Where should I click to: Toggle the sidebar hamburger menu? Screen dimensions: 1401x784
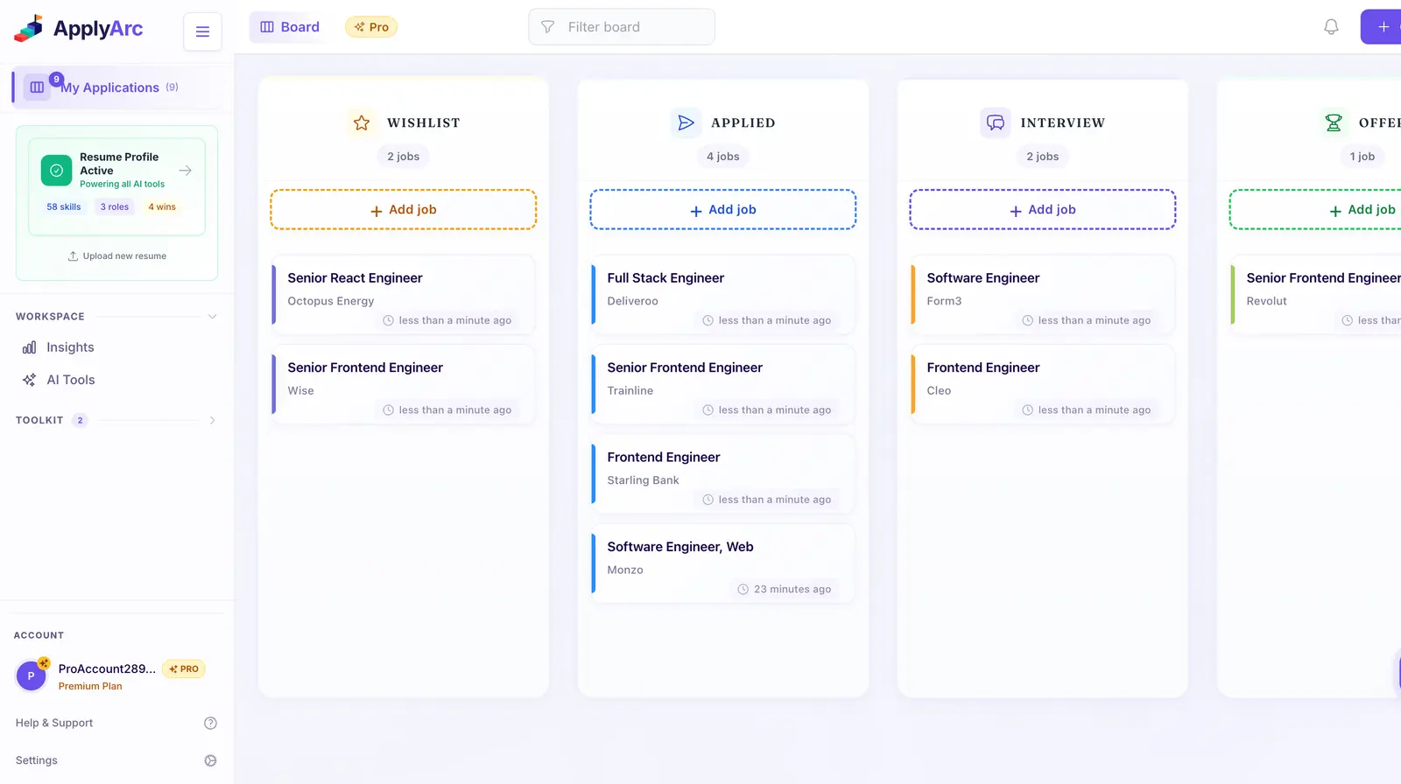click(x=202, y=31)
